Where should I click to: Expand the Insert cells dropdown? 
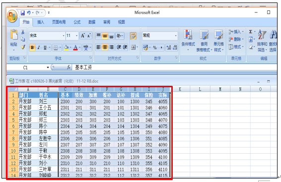(x=243, y=32)
